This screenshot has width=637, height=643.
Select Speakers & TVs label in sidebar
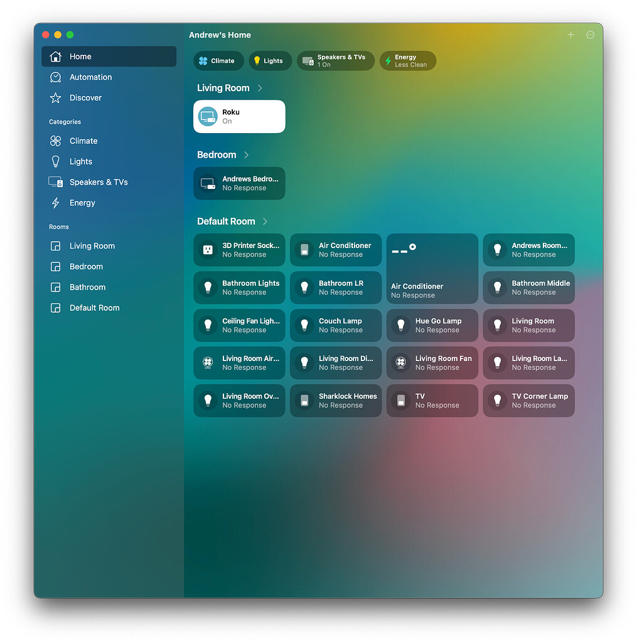click(99, 182)
